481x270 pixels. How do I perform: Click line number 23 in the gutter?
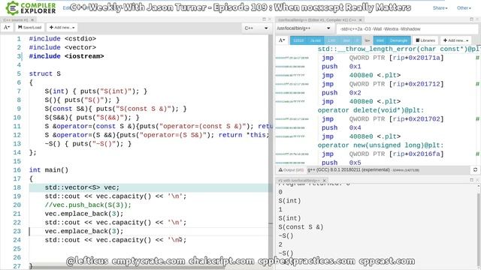coord(17,232)
